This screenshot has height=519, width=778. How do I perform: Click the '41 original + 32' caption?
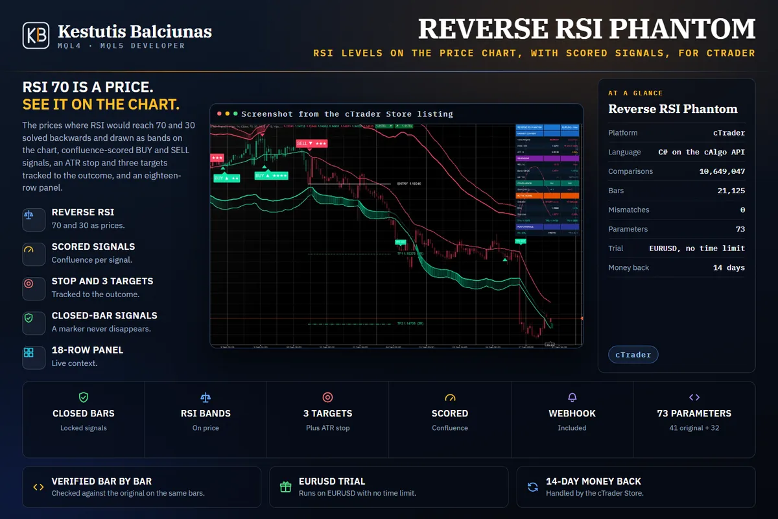tap(694, 428)
